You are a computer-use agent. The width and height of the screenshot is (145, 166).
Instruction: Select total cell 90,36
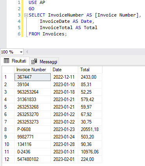(90, 144)
